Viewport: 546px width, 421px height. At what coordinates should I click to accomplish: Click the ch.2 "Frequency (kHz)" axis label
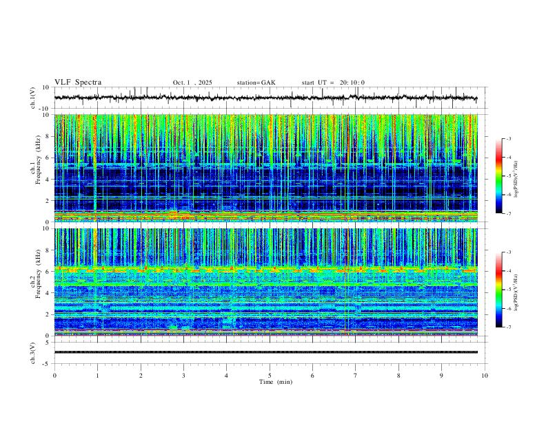pyautogui.click(x=39, y=274)
